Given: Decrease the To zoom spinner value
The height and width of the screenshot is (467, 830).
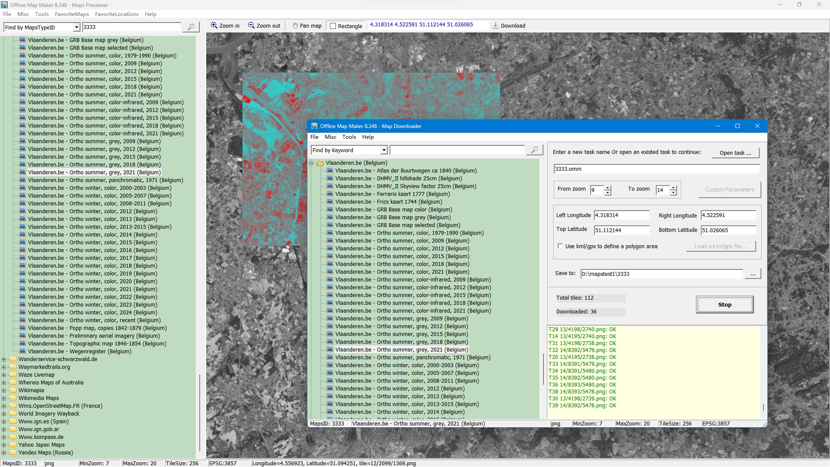Looking at the screenshot, I should coord(673,192).
